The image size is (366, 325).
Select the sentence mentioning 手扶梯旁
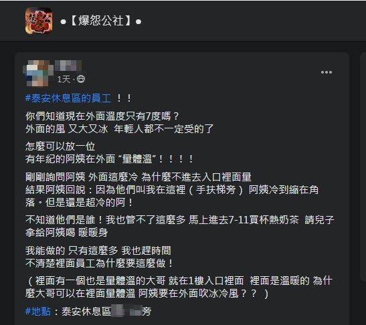(172, 190)
